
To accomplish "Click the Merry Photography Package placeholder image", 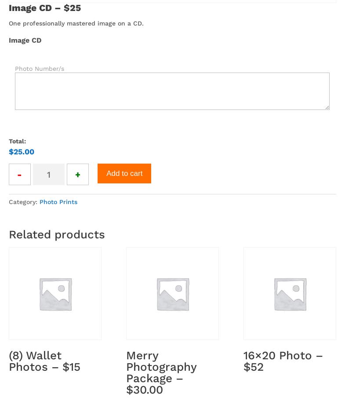I will [x=172, y=293].
